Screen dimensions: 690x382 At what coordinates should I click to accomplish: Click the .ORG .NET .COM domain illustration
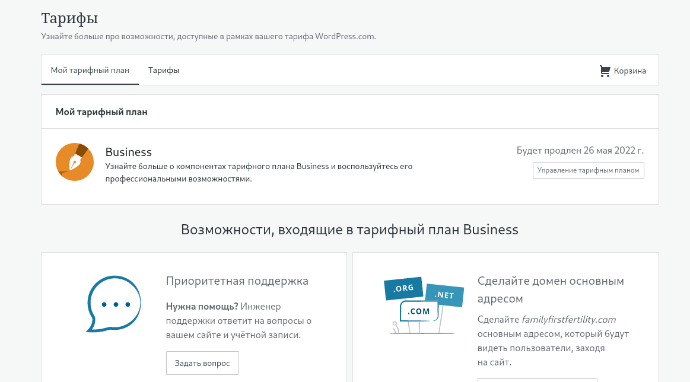(424, 305)
